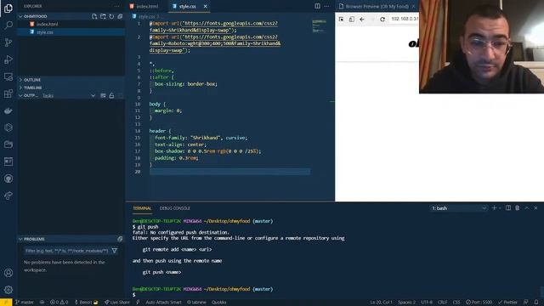Start Live Share from status bar
This screenshot has width=544, height=306.
pos(117,303)
